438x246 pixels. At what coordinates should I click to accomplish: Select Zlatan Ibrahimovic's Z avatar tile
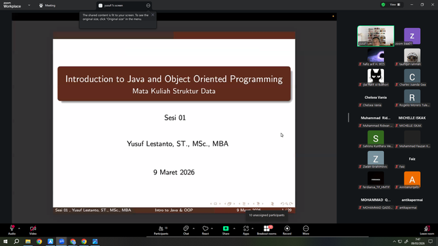pyautogui.click(x=376, y=158)
